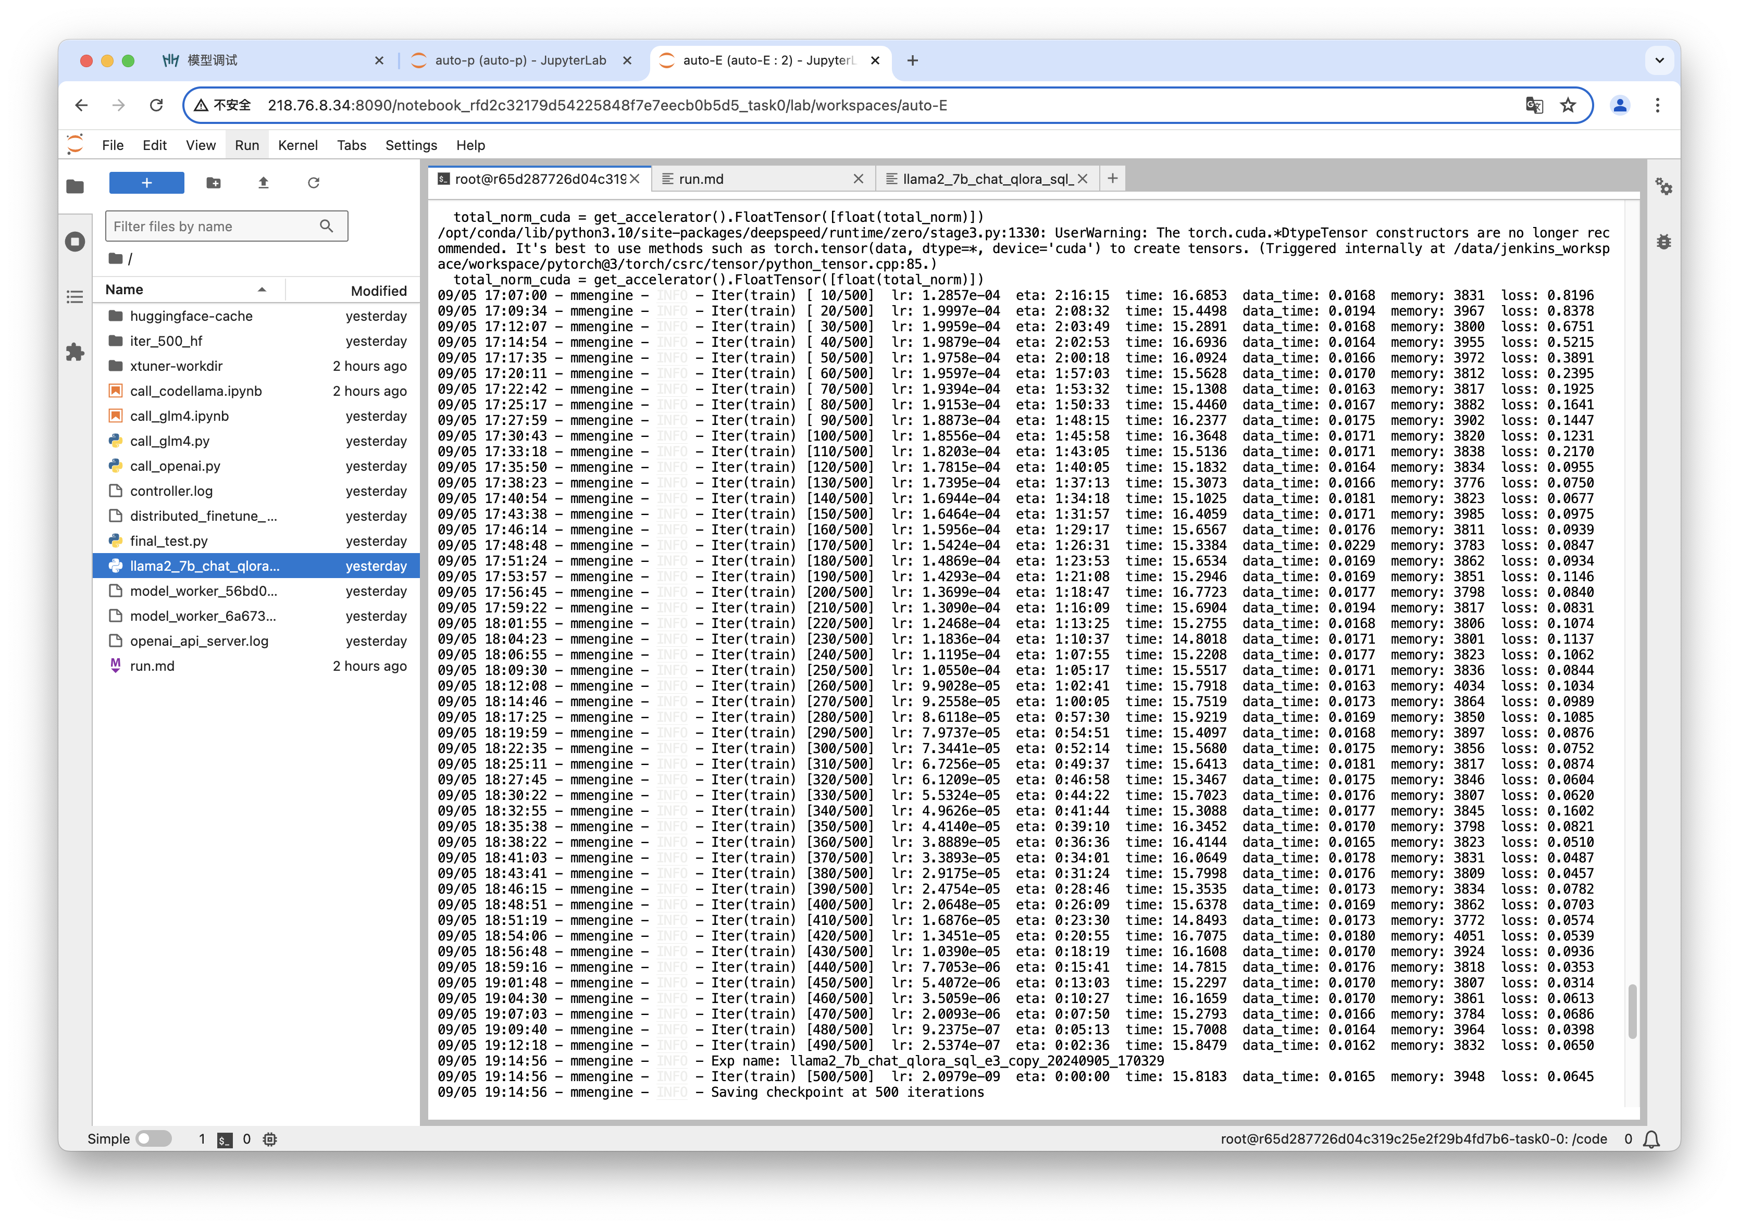
Task: Click the terminal's vertical scrollbar thumb
Action: click(x=1632, y=1011)
